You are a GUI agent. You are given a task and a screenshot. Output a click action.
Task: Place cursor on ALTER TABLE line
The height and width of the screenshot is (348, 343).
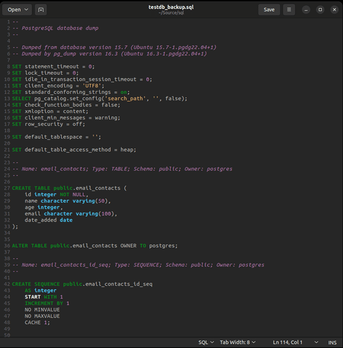(x=94, y=246)
